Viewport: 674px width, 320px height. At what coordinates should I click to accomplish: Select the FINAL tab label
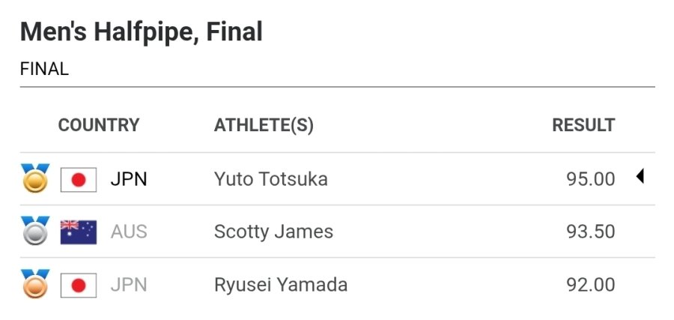click(x=44, y=69)
